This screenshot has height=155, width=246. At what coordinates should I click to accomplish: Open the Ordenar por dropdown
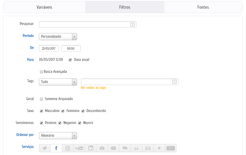coord(58,136)
